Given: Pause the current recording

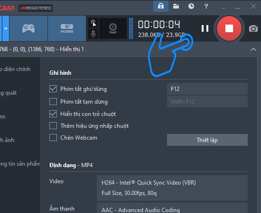Looking at the screenshot, I should (205, 28).
